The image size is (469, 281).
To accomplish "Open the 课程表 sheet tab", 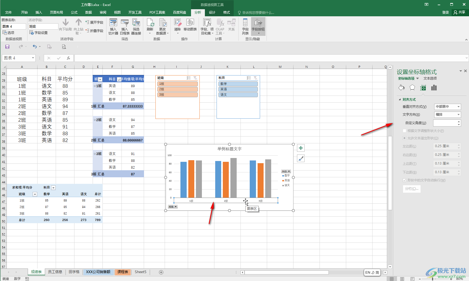I will click(x=123, y=272).
